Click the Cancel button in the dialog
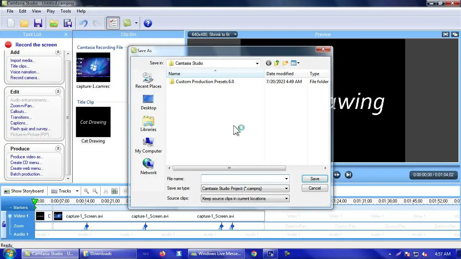This screenshot has width=461, height=259. [315, 188]
